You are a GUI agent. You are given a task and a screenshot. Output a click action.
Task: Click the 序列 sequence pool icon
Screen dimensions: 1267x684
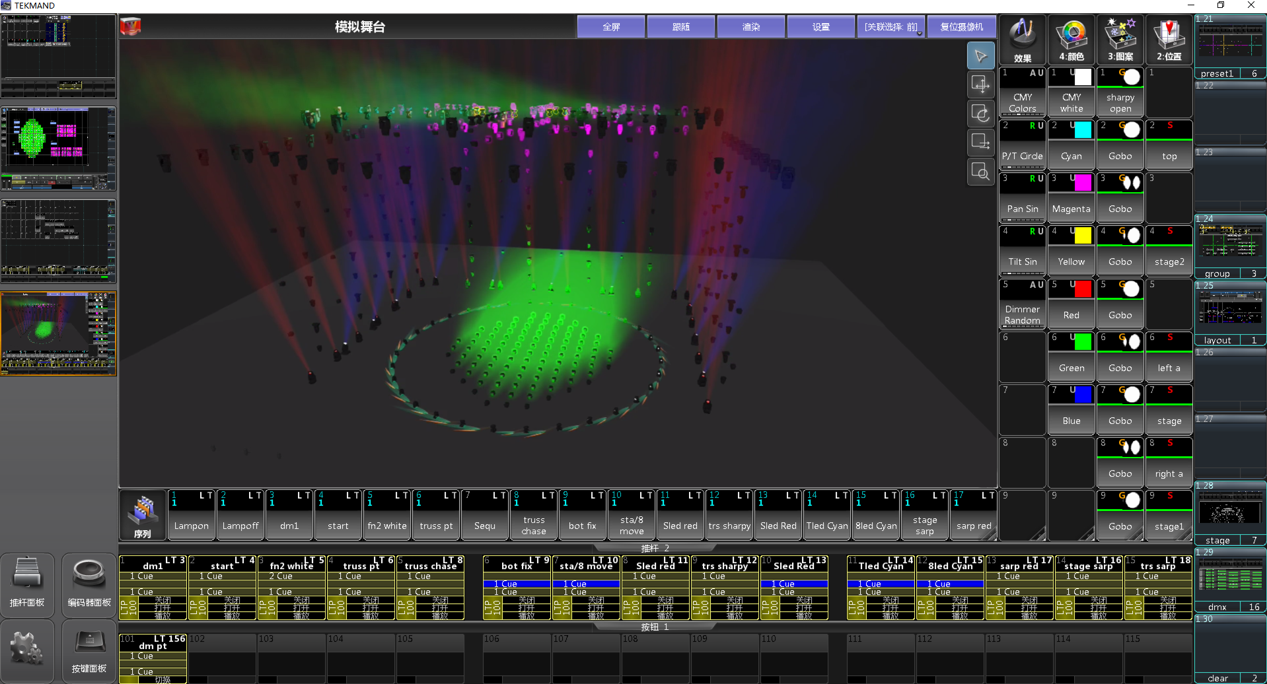[x=143, y=516]
